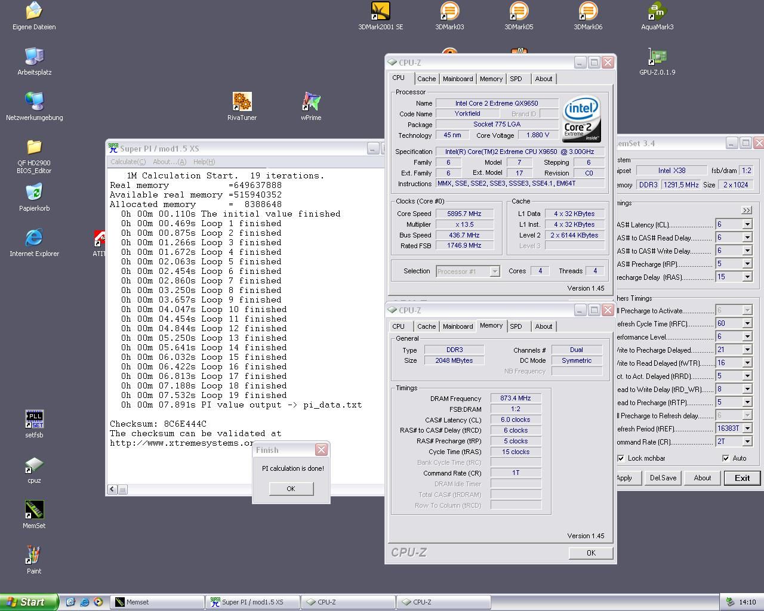
Task: Open the 3DMark2001 SE desktop shortcut
Action: click(x=380, y=16)
